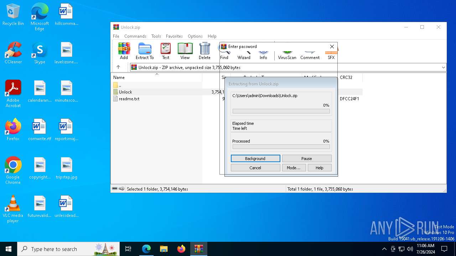Open CCleaner desktop shortcut
This screenshot has height=256, width=456.
pyautogui.click(x=13, y=53)
